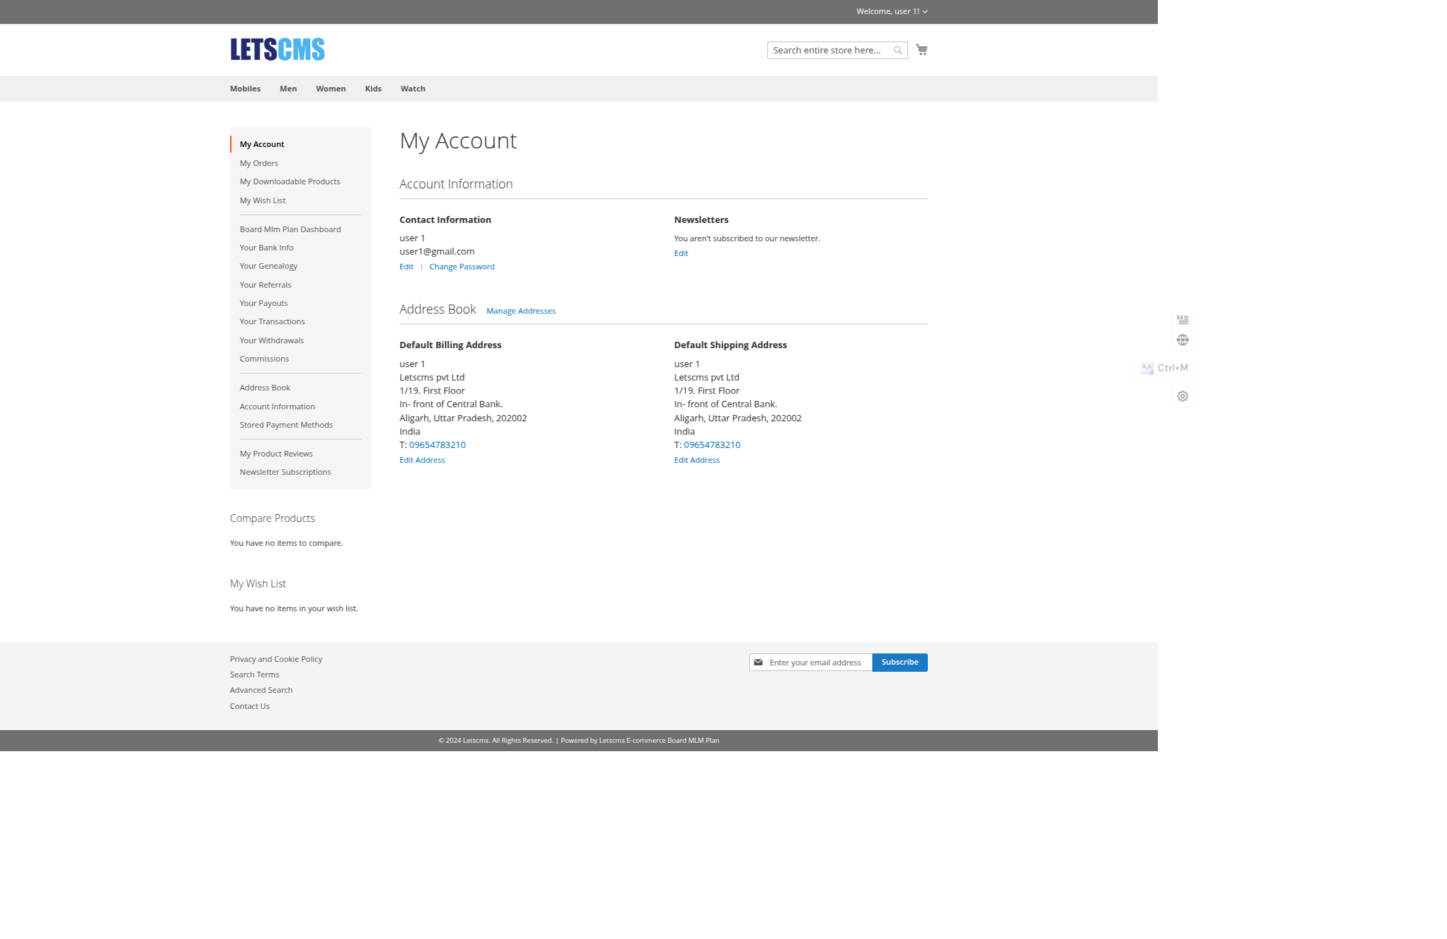Switch to the Watch category

coord(413,89)
